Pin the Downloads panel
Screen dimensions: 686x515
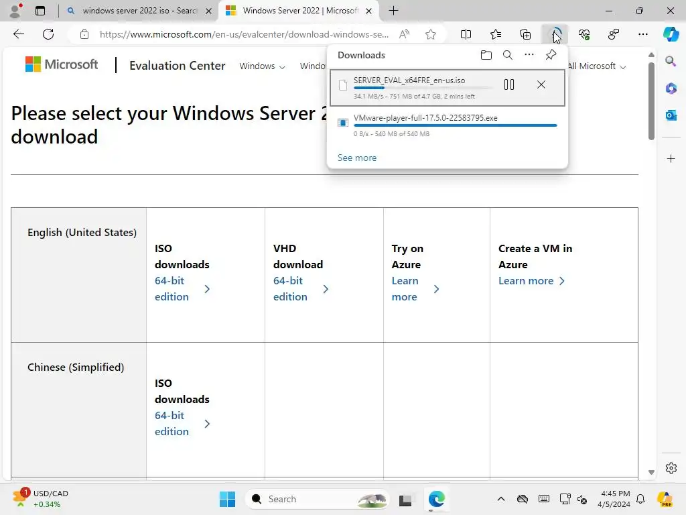551,55
